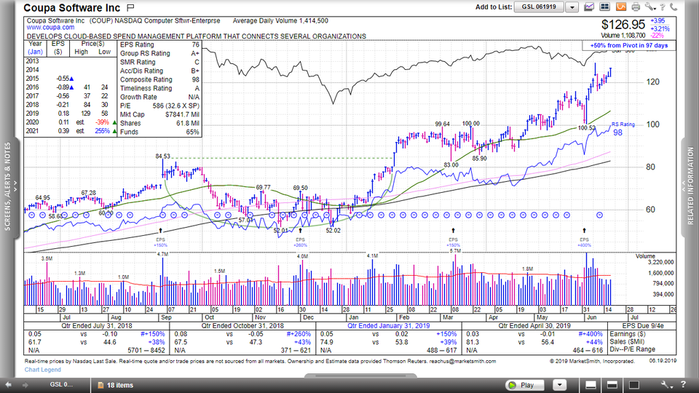
Task: Switch to grid layout view icon
Action: point(605,7)
